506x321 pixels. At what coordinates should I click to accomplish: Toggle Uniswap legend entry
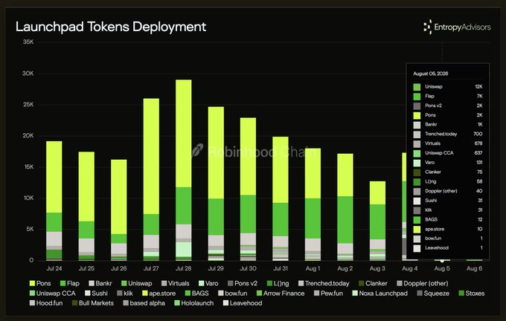(136, 284)
